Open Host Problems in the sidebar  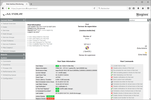click(8, 41)
